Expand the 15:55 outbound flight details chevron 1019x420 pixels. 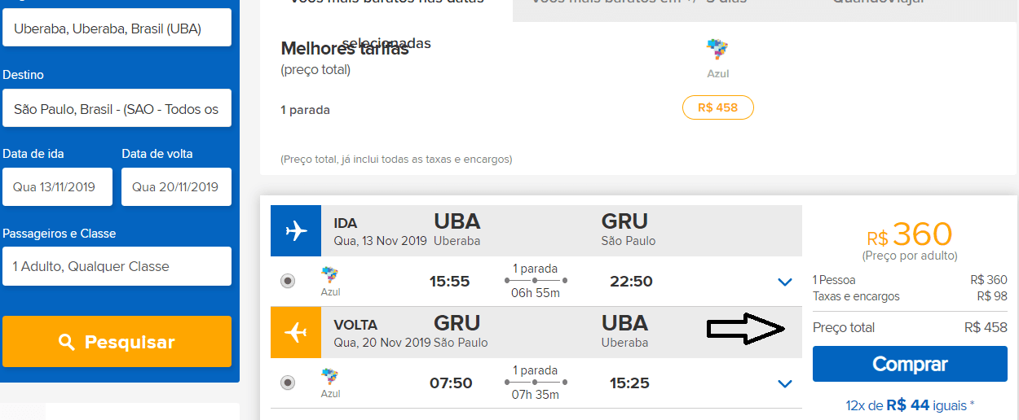(x=785, y=282)
